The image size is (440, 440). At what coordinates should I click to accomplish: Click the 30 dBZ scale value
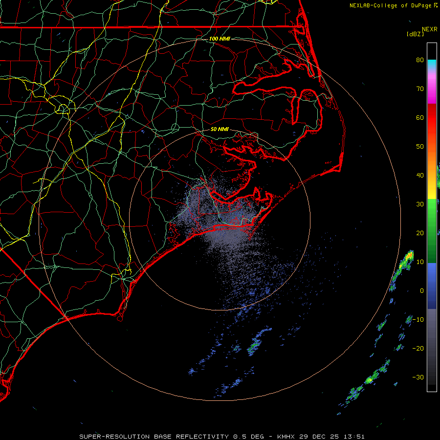click(420, 204)
